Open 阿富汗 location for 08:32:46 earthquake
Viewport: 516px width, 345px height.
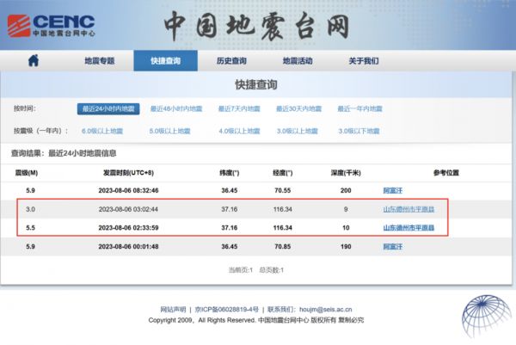pos(392,189)
